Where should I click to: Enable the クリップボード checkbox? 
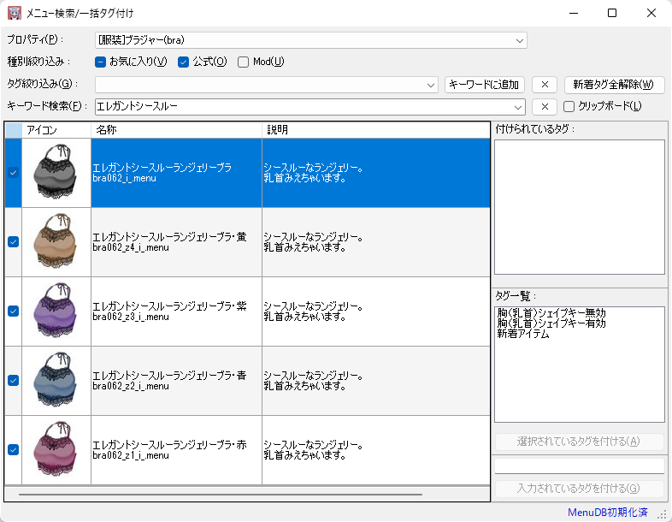coord(569,107)
